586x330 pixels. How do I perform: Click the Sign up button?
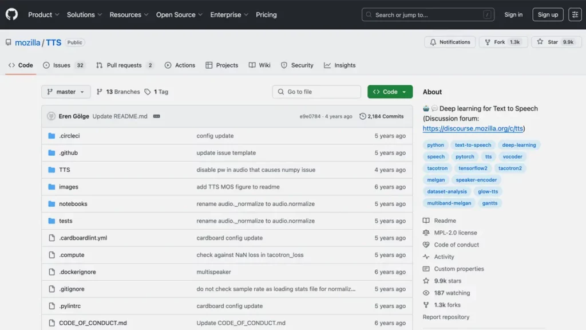tap(548, 14)
